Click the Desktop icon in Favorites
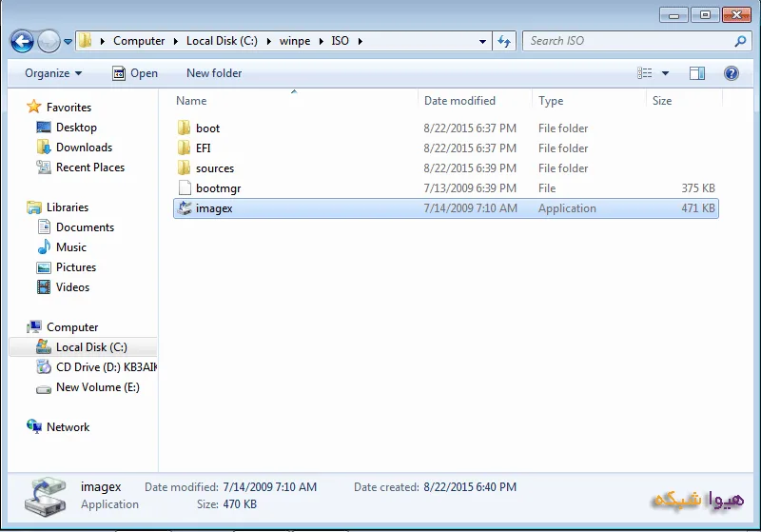Viewport: 761px width, 532px height. [x=44, y=128]
